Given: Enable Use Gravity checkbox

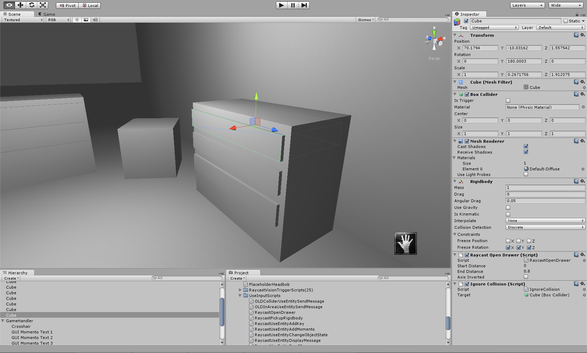Looking at the screenshot, I should pos(508,208).
